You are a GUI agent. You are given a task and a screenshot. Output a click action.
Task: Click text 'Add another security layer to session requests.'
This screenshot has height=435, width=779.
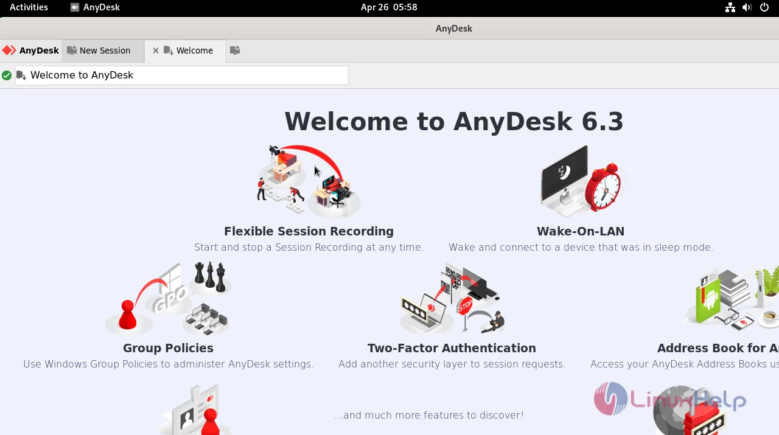point(452,364)
